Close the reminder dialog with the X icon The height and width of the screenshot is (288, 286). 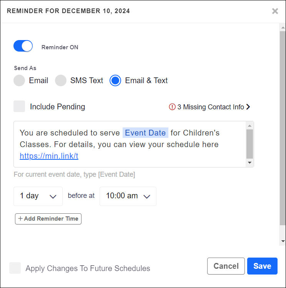pos(275,11)
